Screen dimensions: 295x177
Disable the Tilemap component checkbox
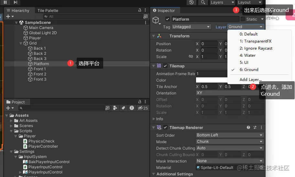click(165, 66)
